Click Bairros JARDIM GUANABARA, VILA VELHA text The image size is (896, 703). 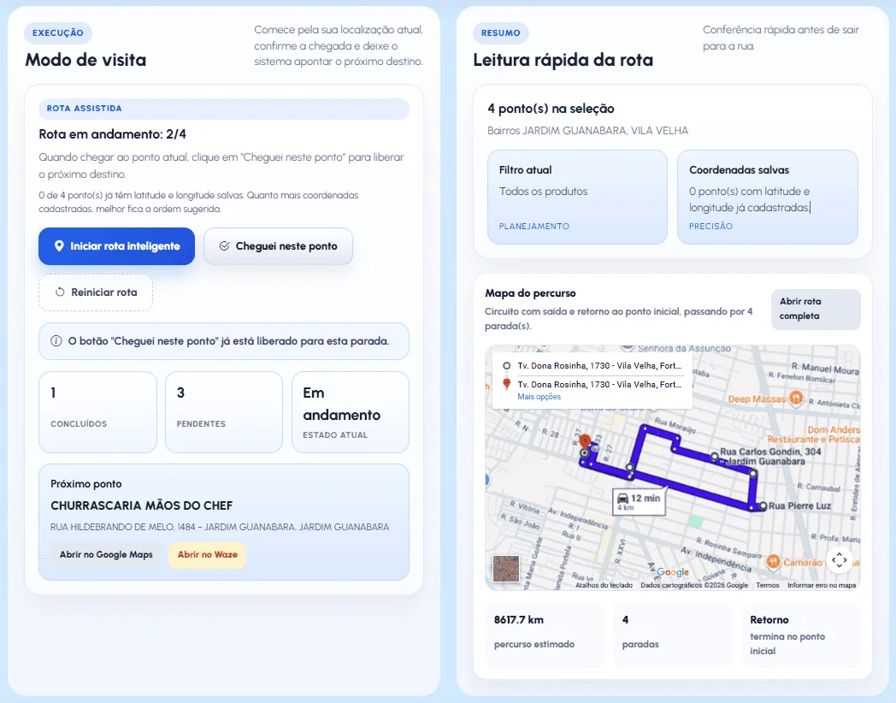click(587, 131)
